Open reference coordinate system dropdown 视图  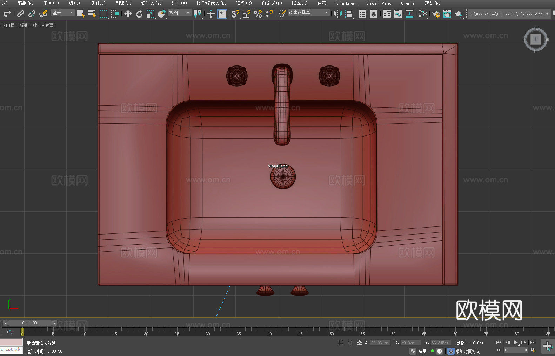click(x=180, y=13)
